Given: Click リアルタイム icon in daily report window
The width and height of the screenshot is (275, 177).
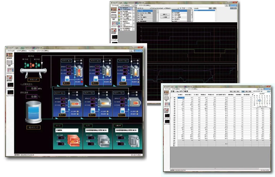Looking at the screenshot, I should [167, 116].
